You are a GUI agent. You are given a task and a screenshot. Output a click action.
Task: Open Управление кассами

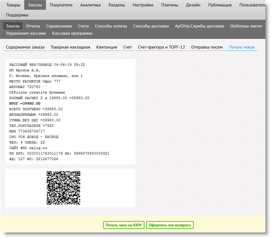pyautogui.click(x=26, y=33)
